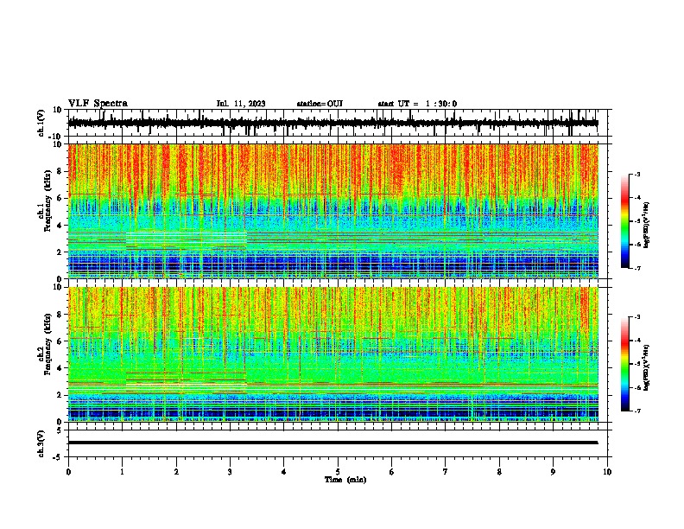This screenshot has width=684, height=529.
Task: Click time axis tick label "1"
Action: pyautogui.click(x=122, y=472)
